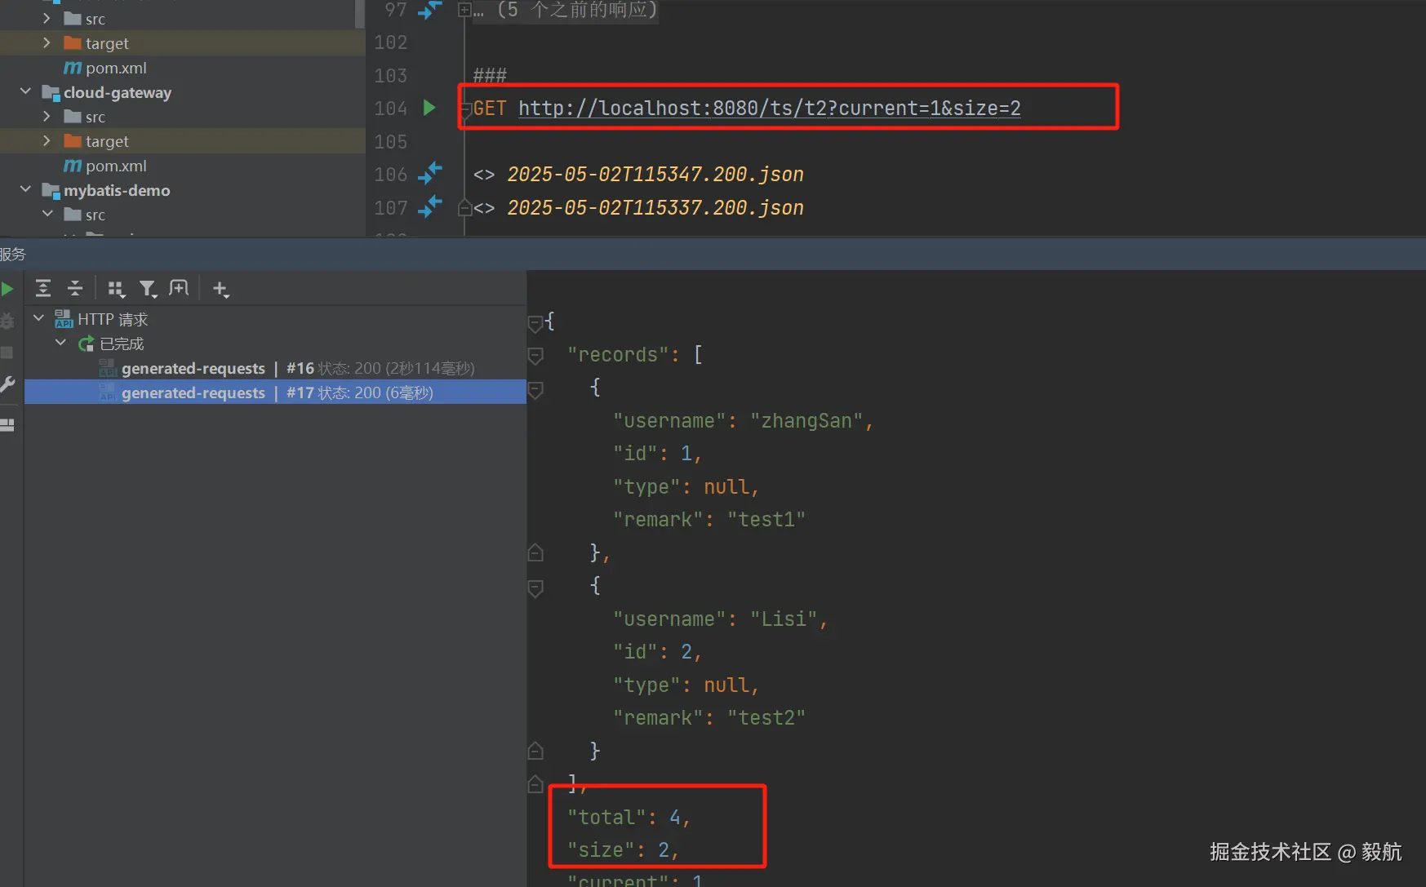Screen dimensions: 1426x887
Task: Click Expand All icon in services toolbar
Action: 43,288
